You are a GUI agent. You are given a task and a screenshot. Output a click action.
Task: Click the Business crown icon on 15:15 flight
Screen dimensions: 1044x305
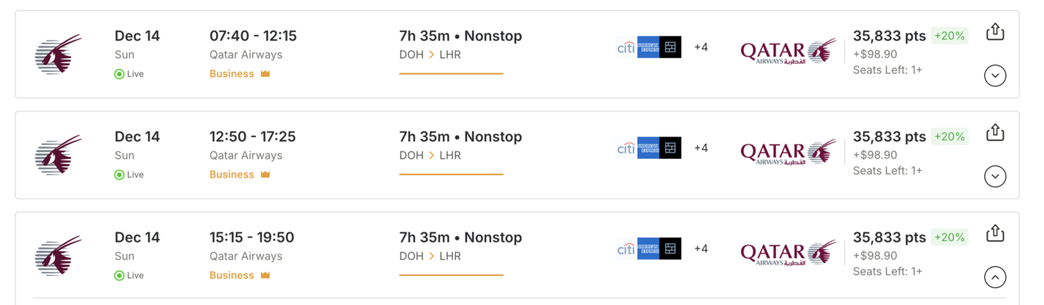[265, 275]
